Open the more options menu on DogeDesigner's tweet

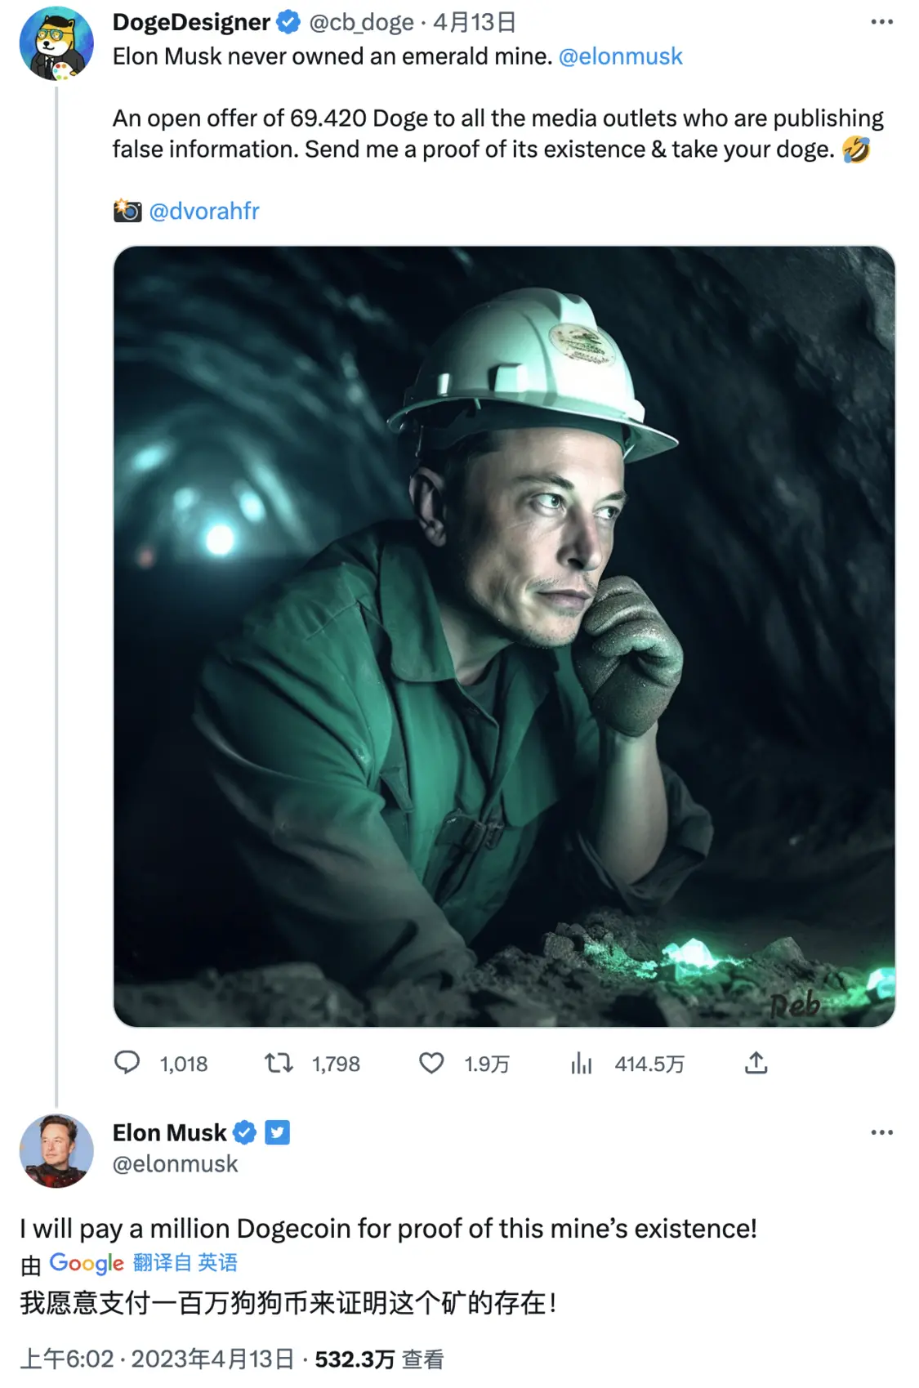click(x=881, y=22)
